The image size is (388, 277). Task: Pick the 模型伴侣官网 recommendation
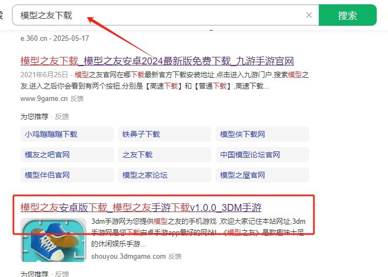[67, 175]
